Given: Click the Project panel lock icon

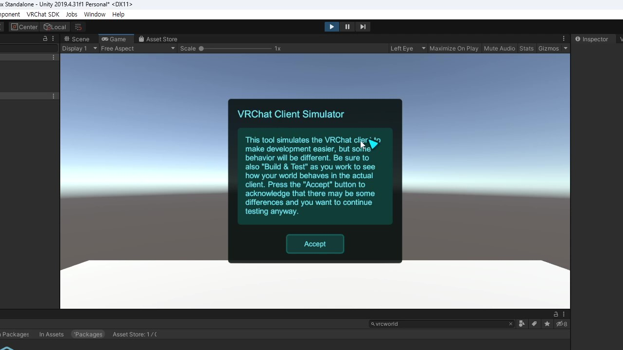Looking at the screenshot, I should (x=556, y=314).
